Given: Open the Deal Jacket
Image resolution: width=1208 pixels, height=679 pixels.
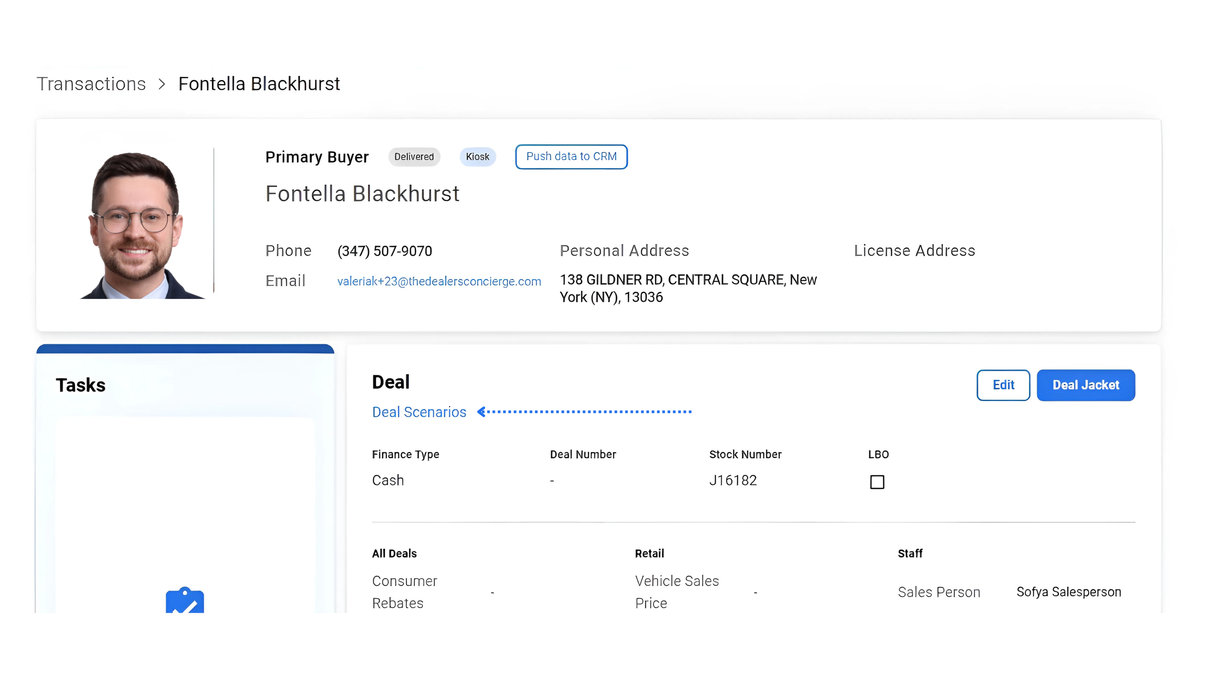Looking at the screenshot, I should 1086,385.
